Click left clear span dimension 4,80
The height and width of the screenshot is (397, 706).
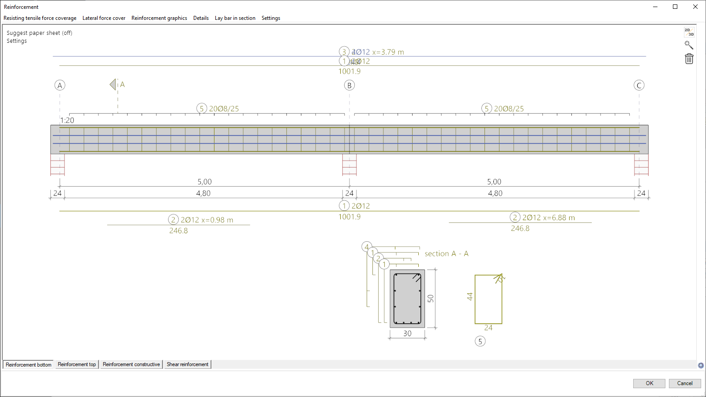tap(203, 193)
